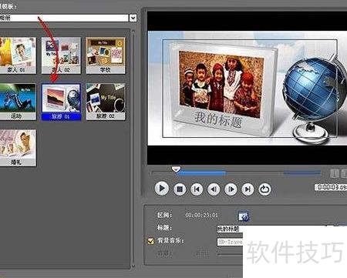The width and height of the screenshot is (347, 278).
Task: Open the template category dropdown arrow
Action: [133, 18]
